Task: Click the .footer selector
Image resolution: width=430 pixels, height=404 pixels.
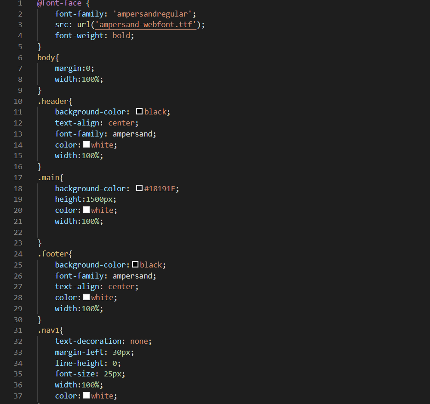Action: pyautogui.click(x=53, y=254)
